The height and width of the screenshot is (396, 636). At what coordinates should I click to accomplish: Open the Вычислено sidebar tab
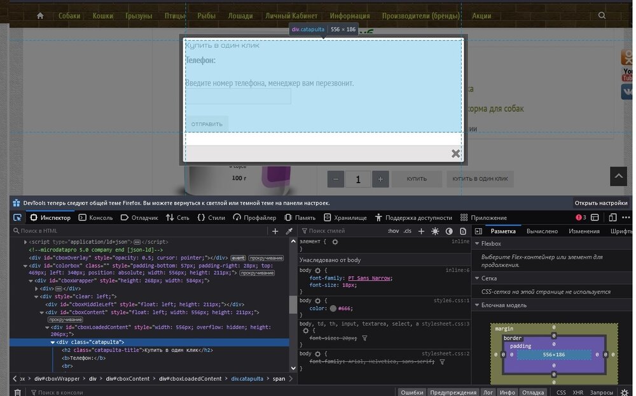click(542, 231)
